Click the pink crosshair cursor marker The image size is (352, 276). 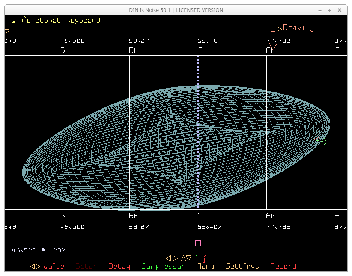point(198,243)
